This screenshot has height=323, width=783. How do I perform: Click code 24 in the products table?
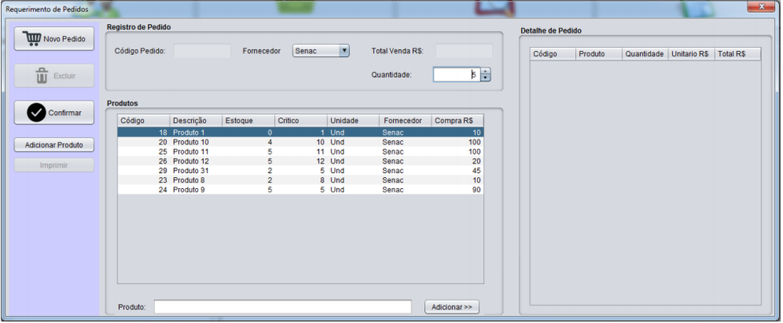(163, 190)
